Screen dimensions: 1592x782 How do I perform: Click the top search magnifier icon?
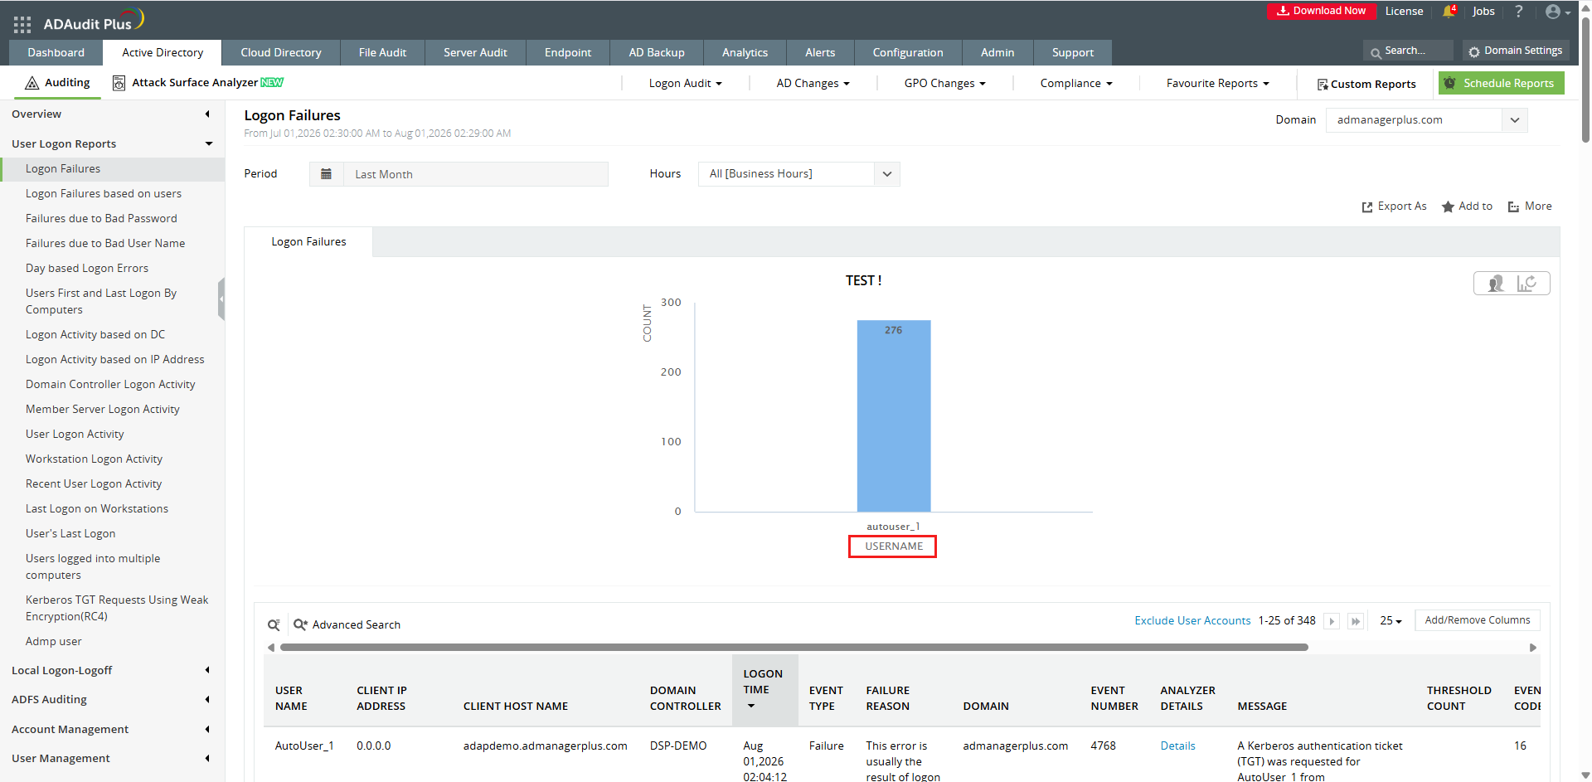[x=1376, y=53]
